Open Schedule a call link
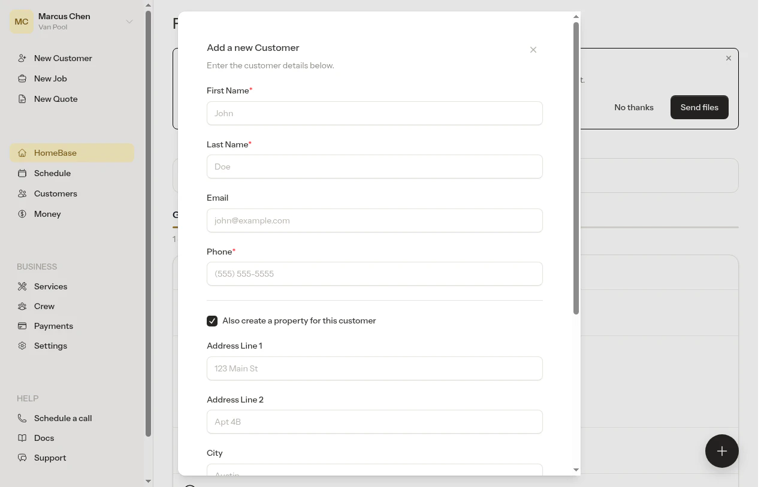This screenshot has height=487, width=767. point(72,418)
